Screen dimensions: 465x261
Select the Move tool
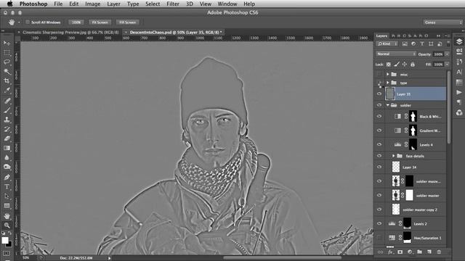pyautogui.click(x=7, y=43)
